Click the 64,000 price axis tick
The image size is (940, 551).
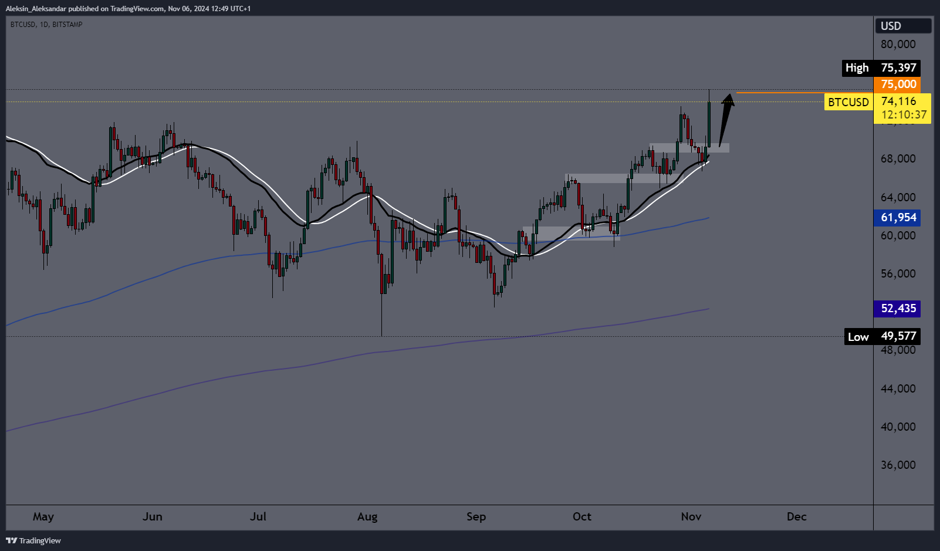[x=898, y=197]
